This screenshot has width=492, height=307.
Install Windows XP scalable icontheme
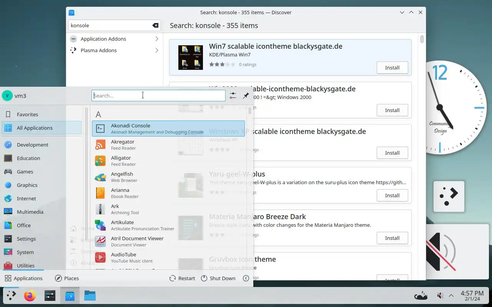pos(392,153)
